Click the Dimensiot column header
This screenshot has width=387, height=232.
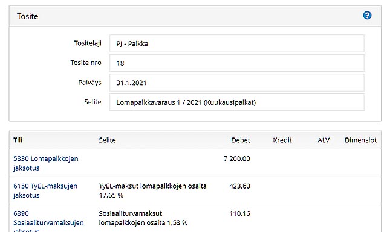[360, 140]
